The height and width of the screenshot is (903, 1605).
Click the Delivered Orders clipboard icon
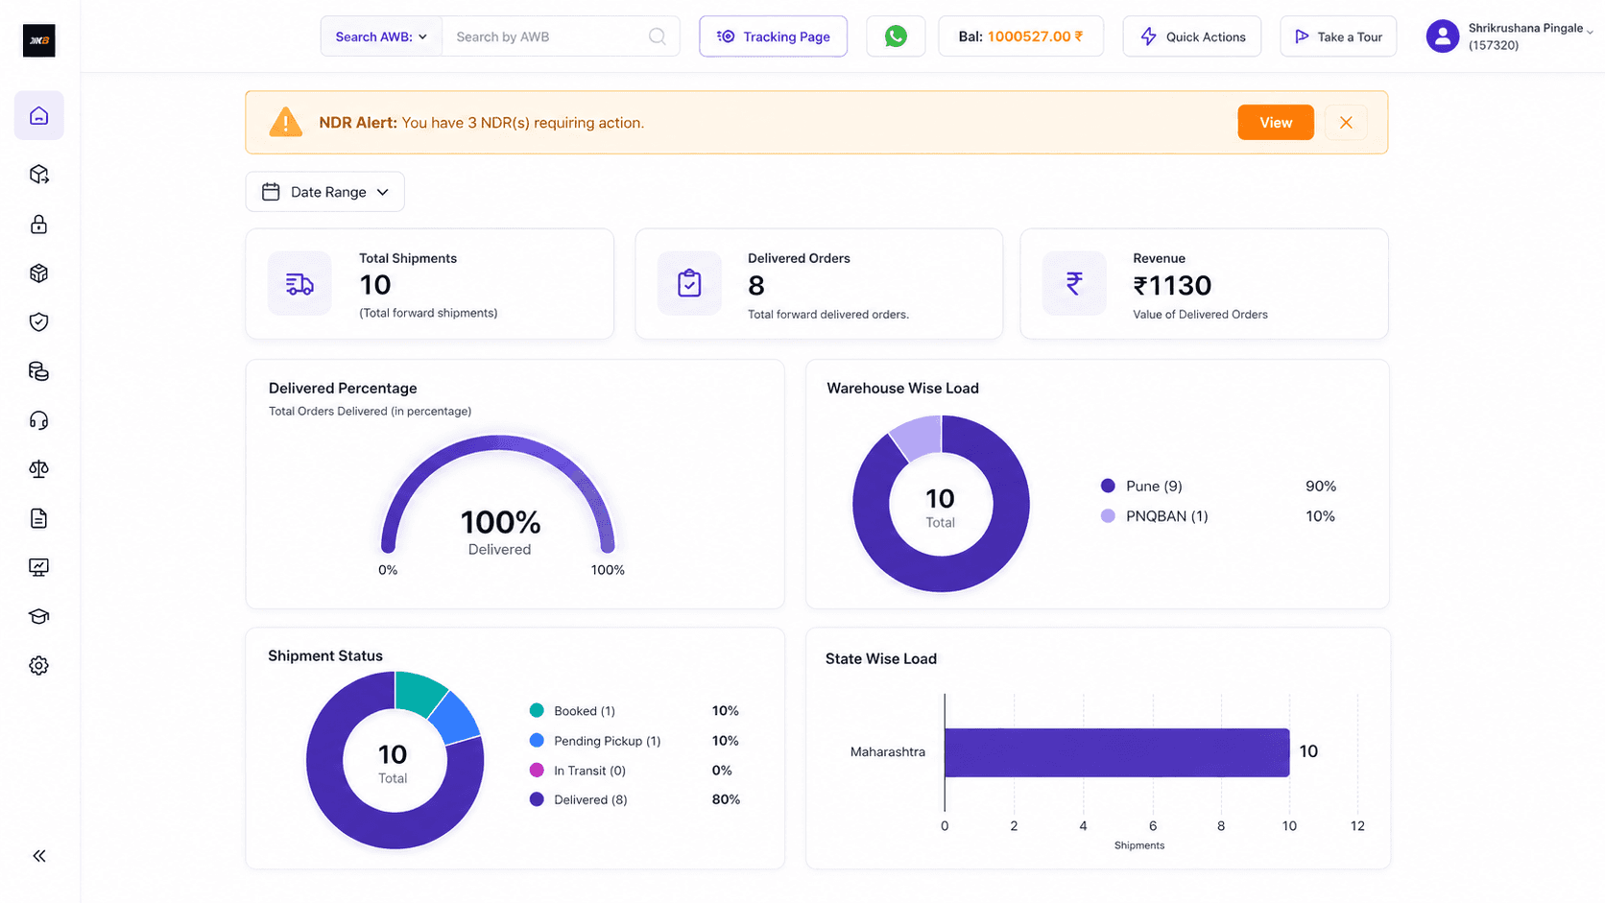[689, 284]
